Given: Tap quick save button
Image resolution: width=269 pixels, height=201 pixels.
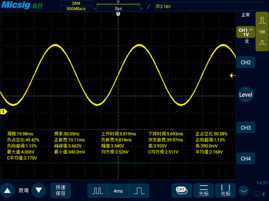Looking at the screenshot, I should [61, 191].
